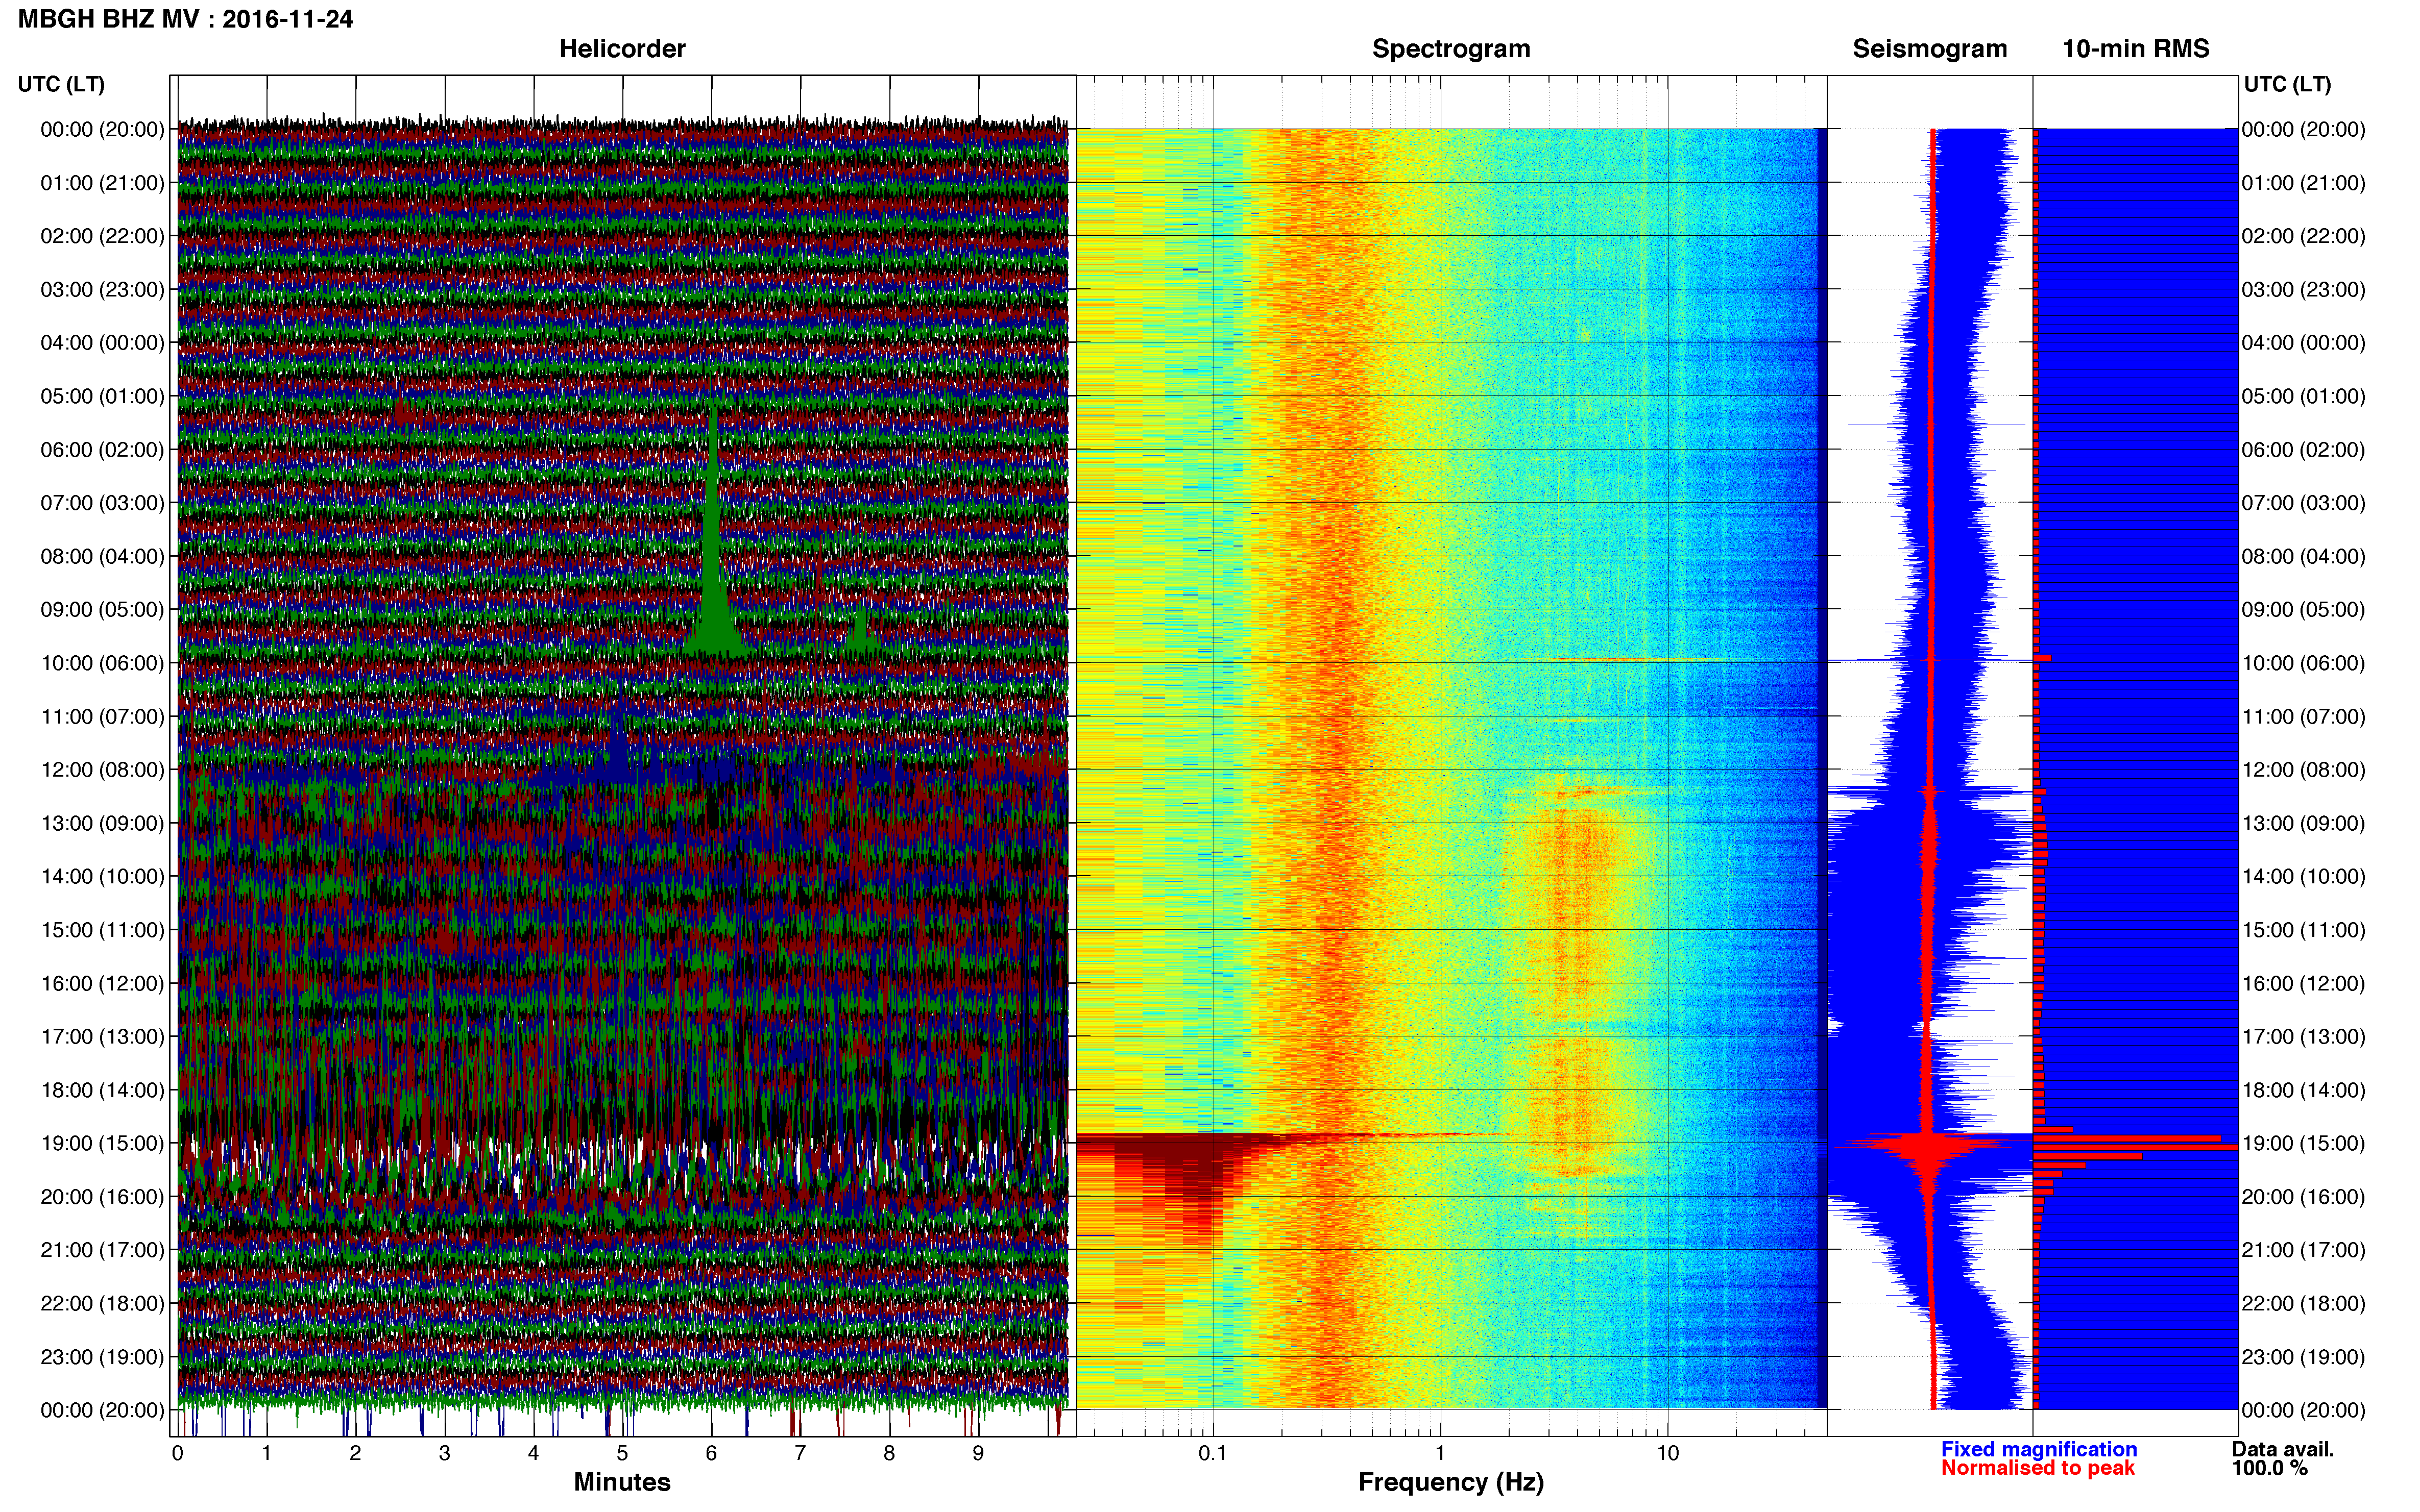2420x1512 pixels.
Task: Click '17:00 (13:00)' on the right time axis
Action: pos(2304,1037)
